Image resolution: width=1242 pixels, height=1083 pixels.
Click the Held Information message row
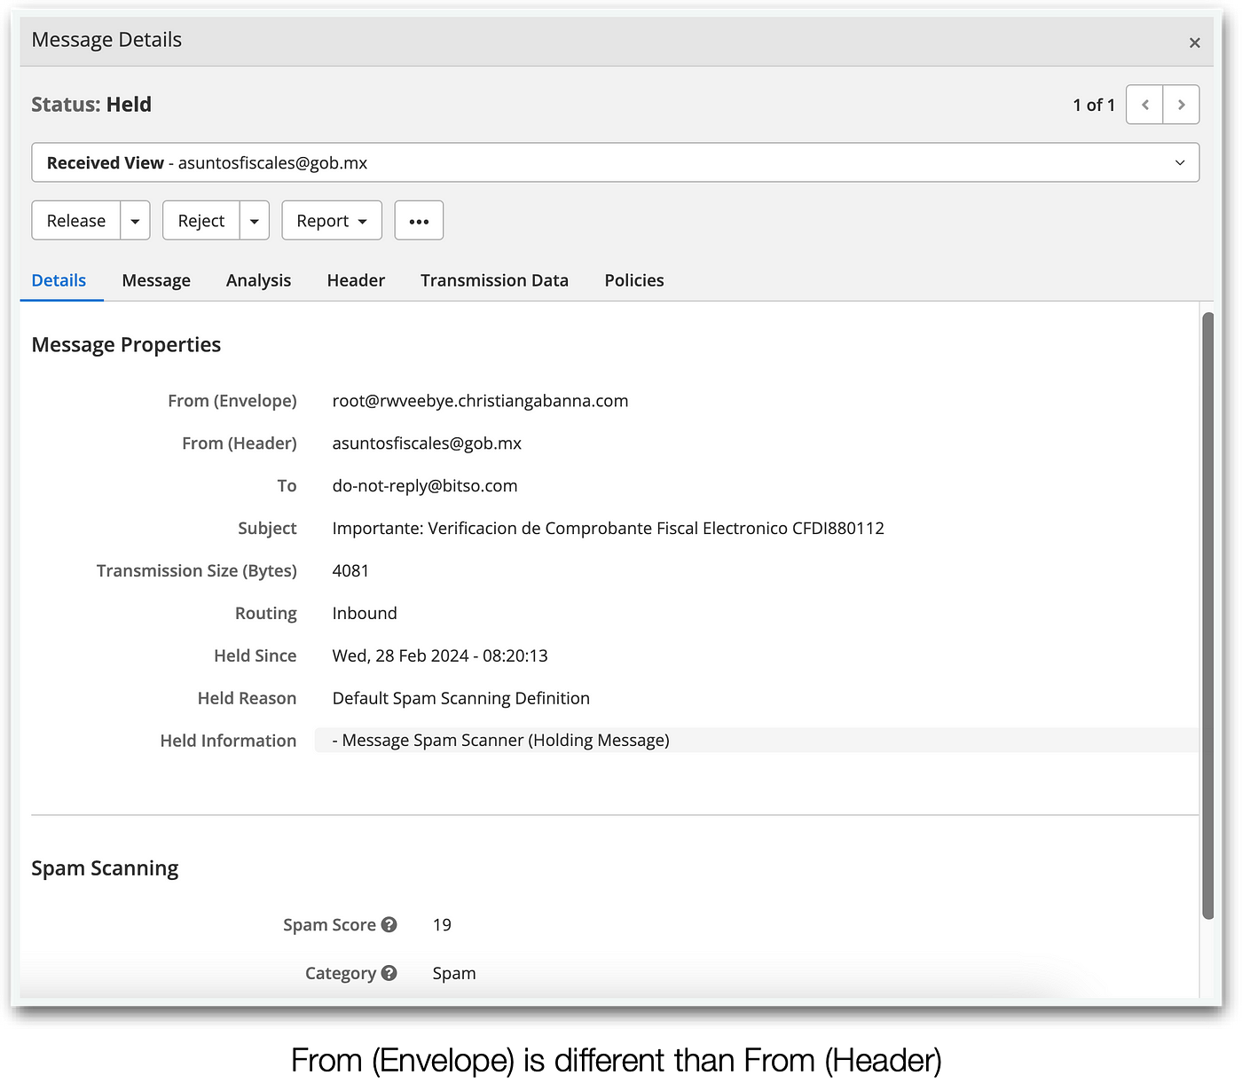tap(757, 741)
